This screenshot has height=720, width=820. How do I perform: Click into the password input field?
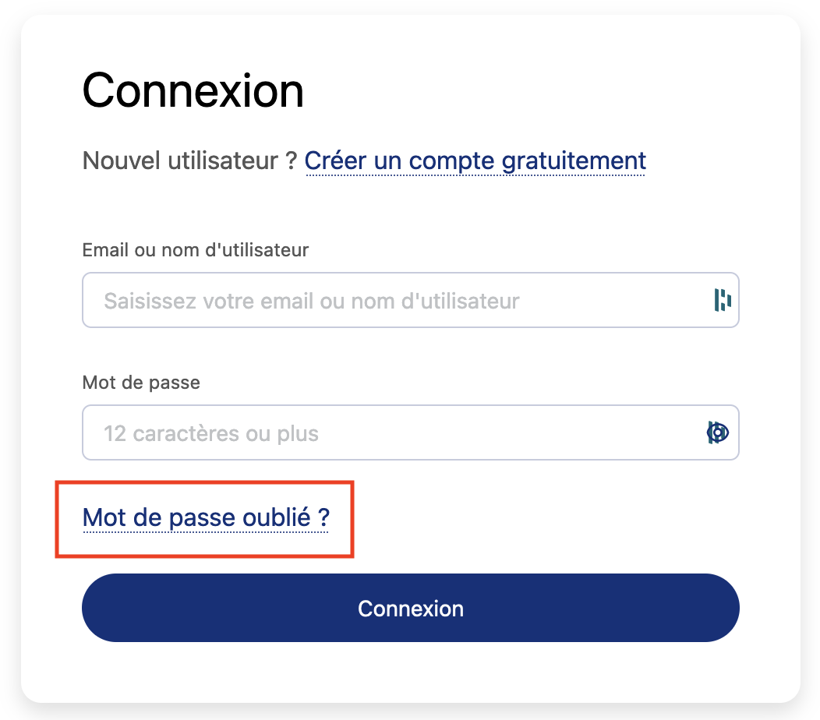(390, 432)
